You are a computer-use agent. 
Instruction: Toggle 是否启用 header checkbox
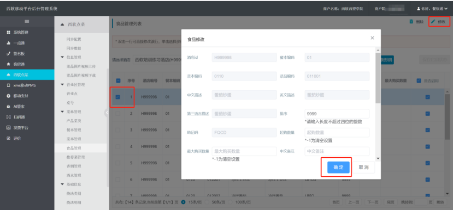coord(419,81)
